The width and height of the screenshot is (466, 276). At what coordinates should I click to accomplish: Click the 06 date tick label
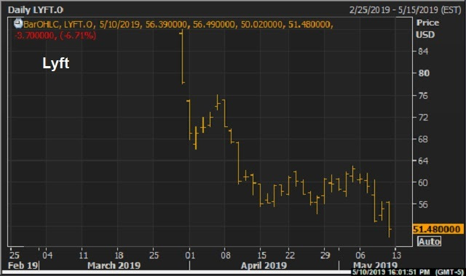tap(360, 255)
